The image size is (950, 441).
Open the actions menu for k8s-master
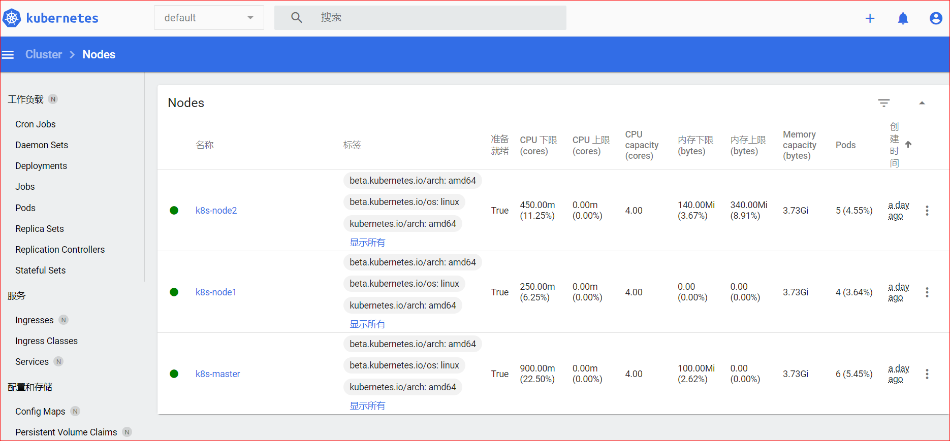tap(927, 374)
